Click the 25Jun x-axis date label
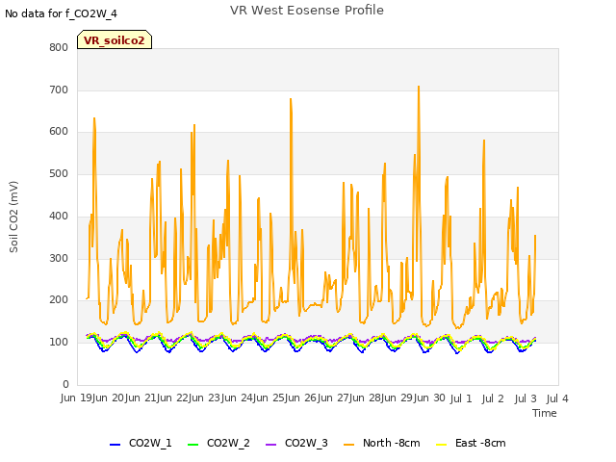Viewport: 616px width, 462px height. click(286, 398)
